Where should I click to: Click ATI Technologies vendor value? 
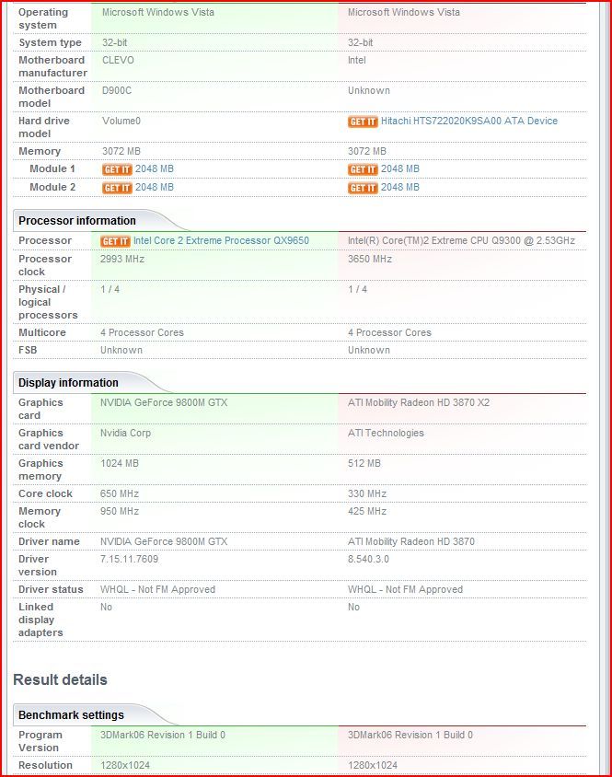pyautogui.click(x=386, y=433)
